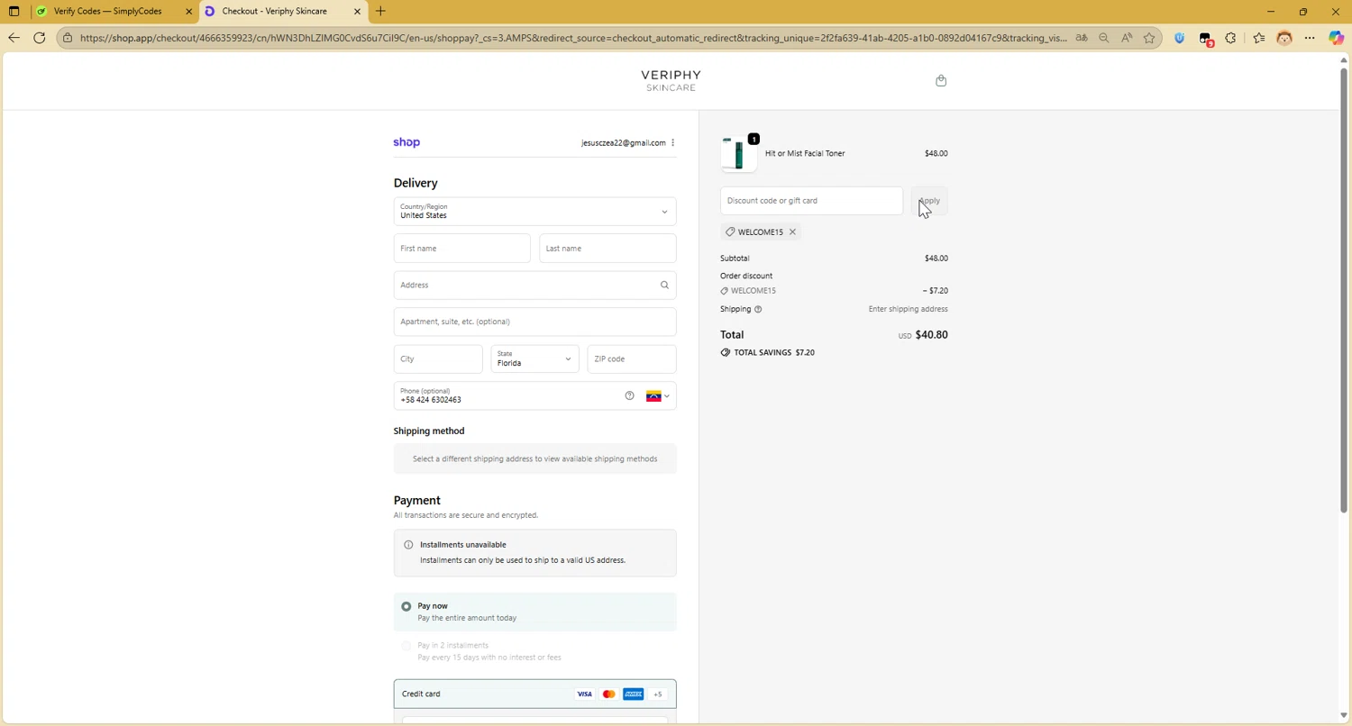Open the tab actions menu icon
1352x726 pixels.
[x=14, y=12]
